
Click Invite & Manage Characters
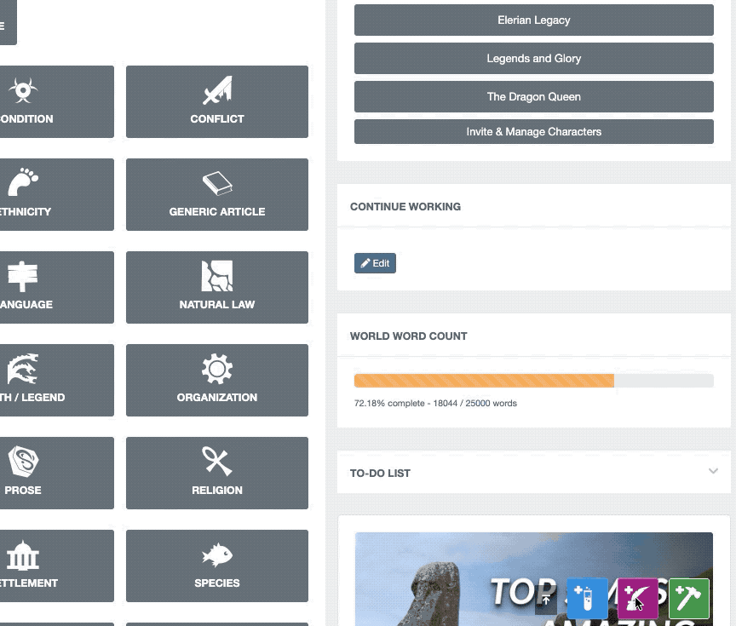click(x=534, y=132)
